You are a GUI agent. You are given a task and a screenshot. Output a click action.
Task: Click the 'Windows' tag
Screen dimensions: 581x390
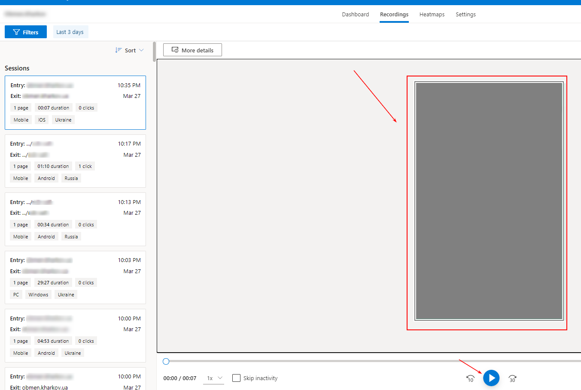coord(38,295)
